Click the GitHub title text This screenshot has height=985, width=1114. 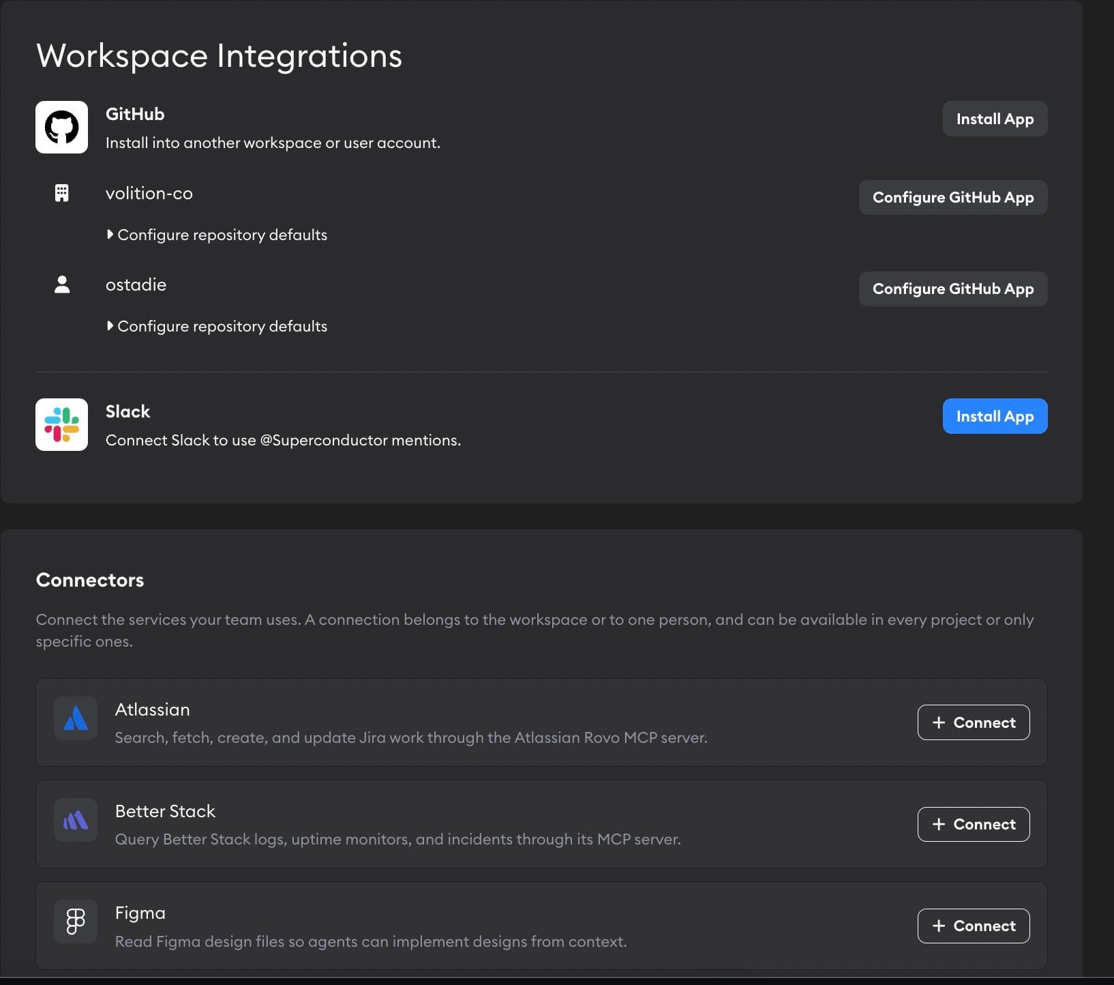tap(135, 114)
